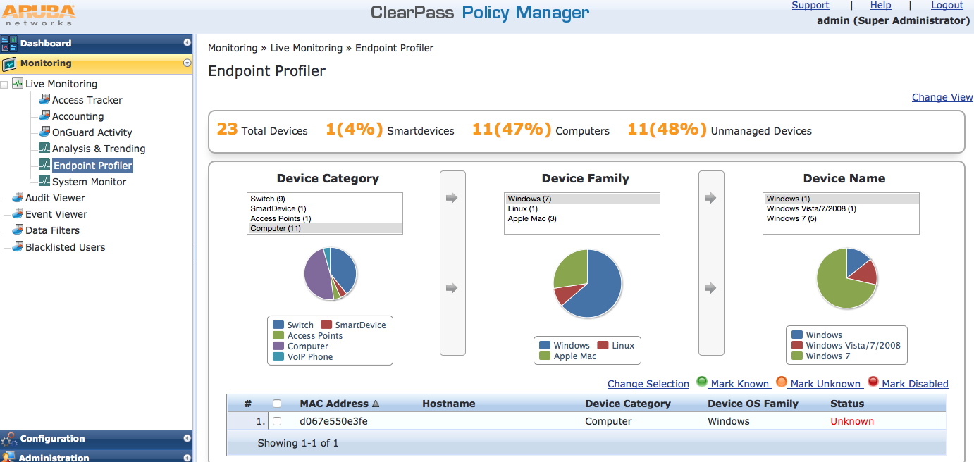The image size is (974, 462).
Task: Click the System Monitor icon
Action: click(x=44, y=181)
